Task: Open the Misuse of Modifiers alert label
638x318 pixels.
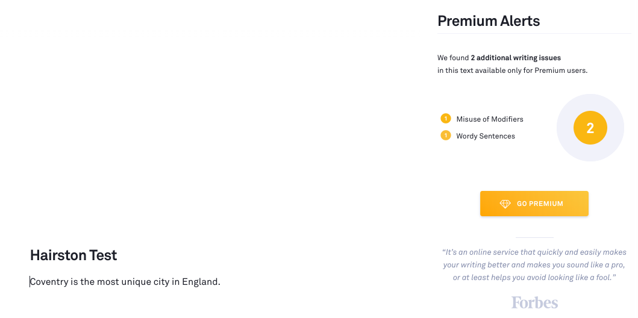Action: click(490, 119)
